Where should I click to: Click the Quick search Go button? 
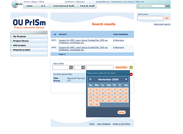point(167,18)
